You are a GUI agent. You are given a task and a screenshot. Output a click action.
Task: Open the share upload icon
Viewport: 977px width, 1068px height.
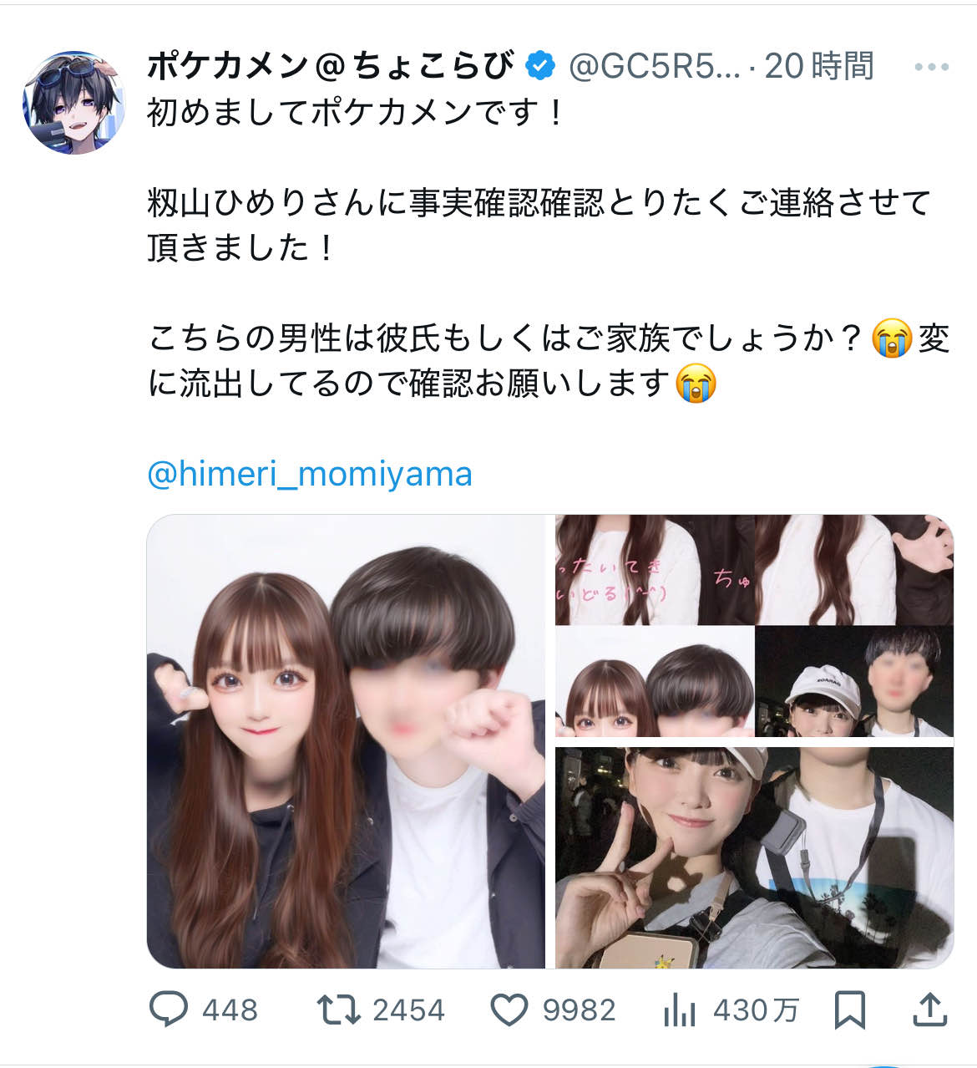coord(929,1010)
